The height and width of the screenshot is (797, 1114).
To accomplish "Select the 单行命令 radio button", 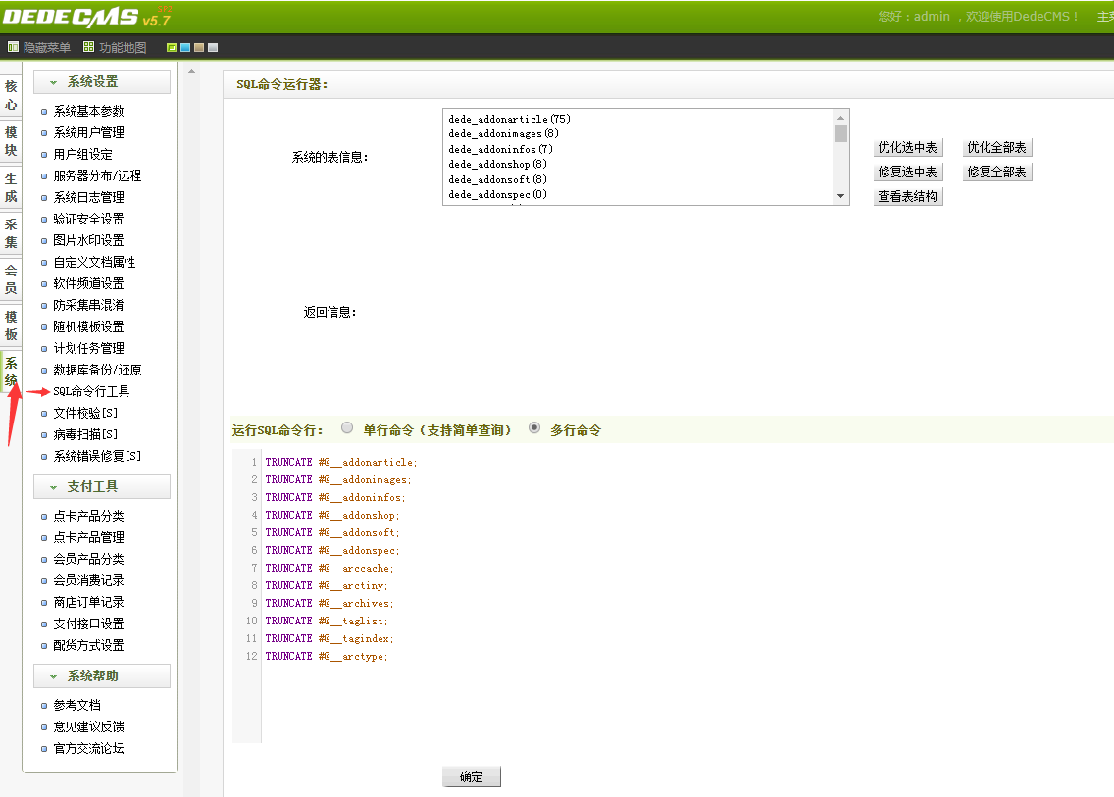I will point(346,428).
